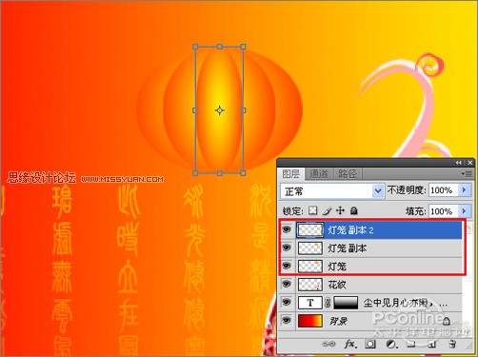Click thumbnail of 灯笼 副本 layer
Viewport: 478px width, 357px height.
click(x=310, y=248)
